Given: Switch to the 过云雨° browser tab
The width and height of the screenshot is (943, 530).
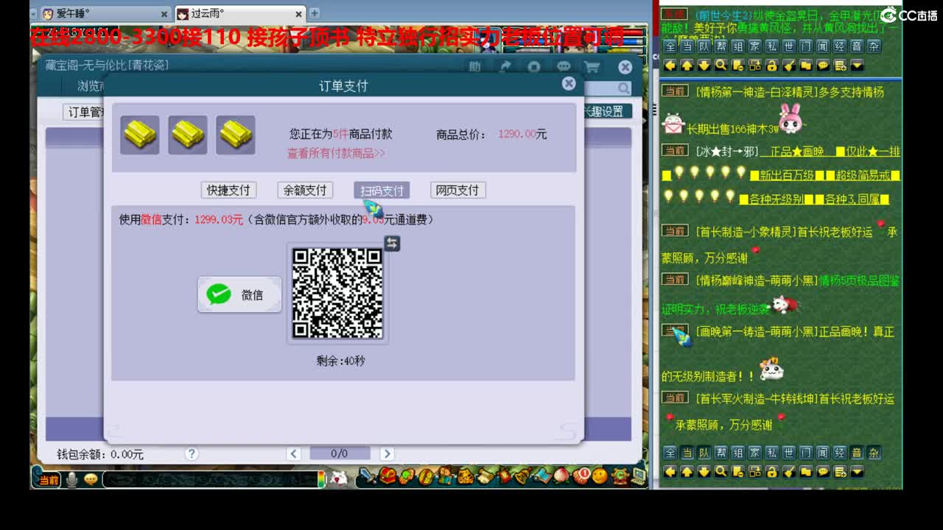Looking at the screenshot, I should point(239,14).
